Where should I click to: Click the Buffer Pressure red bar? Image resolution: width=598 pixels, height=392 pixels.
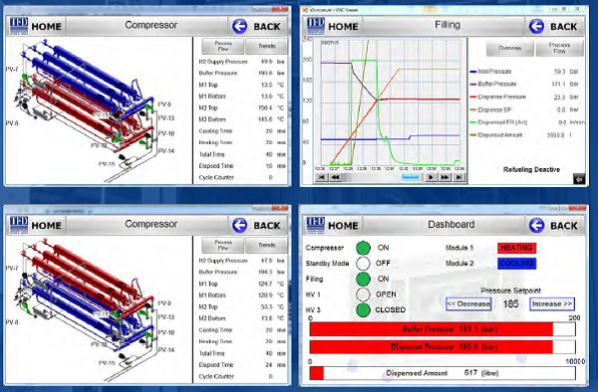point(432,329)
